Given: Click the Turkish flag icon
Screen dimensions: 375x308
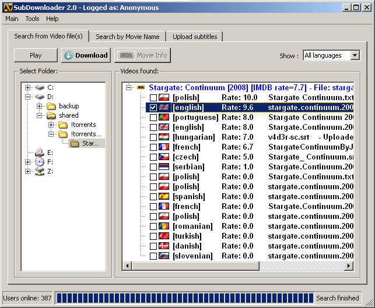Looking at the screenshot, I should [x=164, y=236].
